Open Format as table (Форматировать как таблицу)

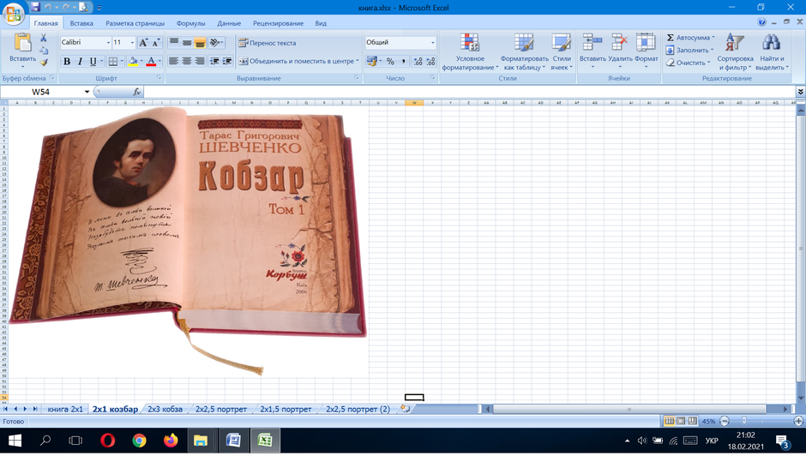coord(524,51)
